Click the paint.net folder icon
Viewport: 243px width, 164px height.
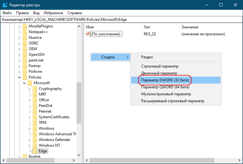point(25,60)
